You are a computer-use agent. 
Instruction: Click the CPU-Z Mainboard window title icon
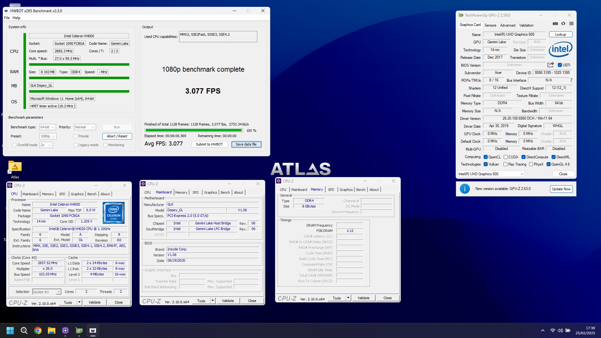(x=143, y=184)
